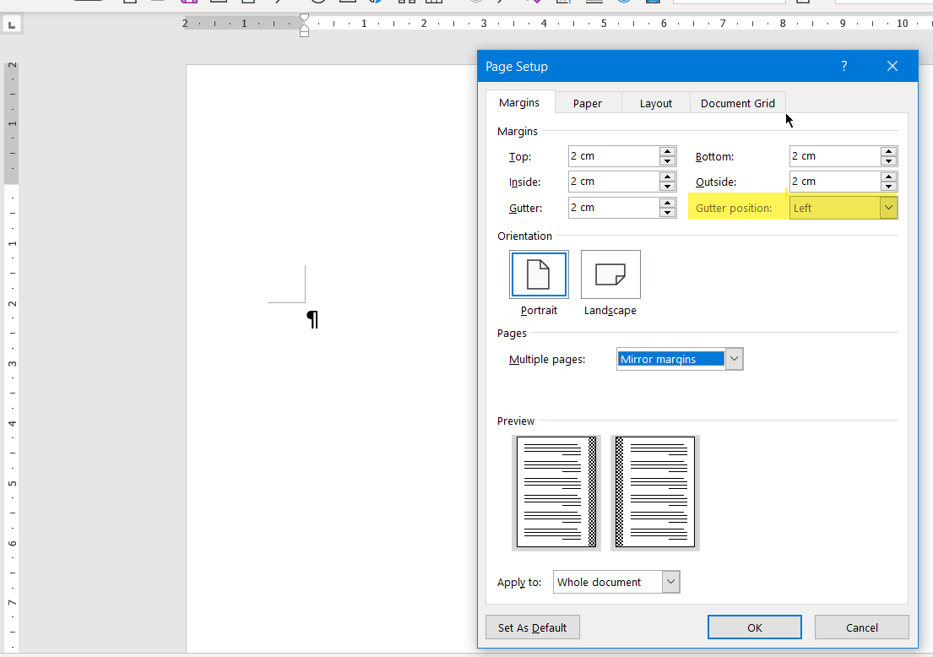Increase the Outside margin with up arrow
The height and width of the screenshot is (657, 933).
(889, 176)
